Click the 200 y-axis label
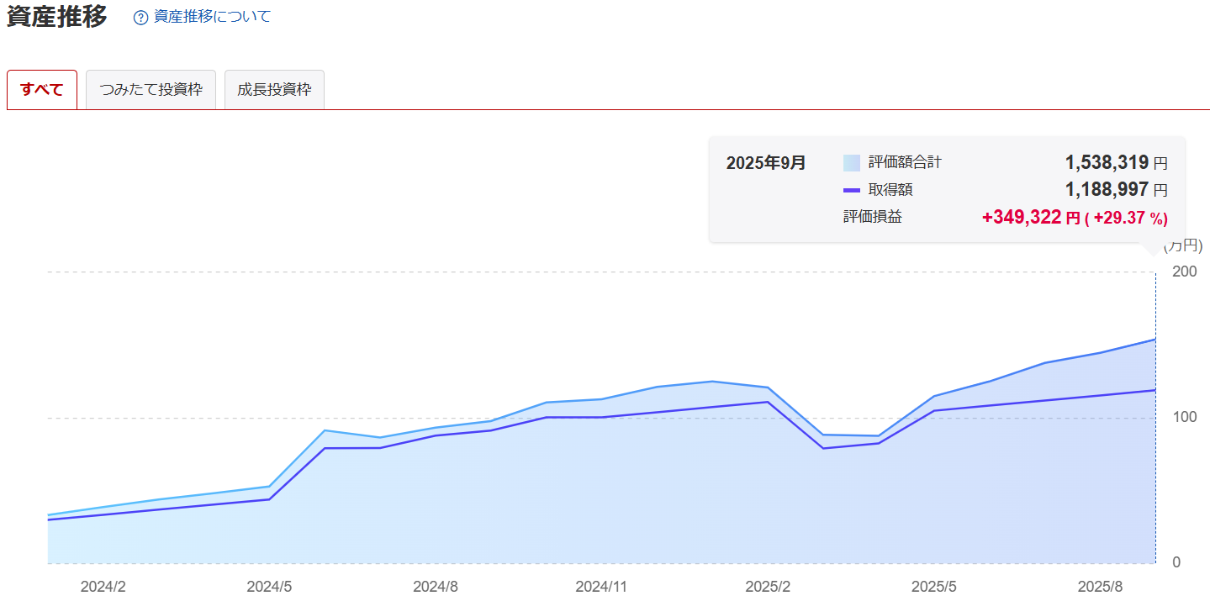1210x601 pixels. [1182, 272]
